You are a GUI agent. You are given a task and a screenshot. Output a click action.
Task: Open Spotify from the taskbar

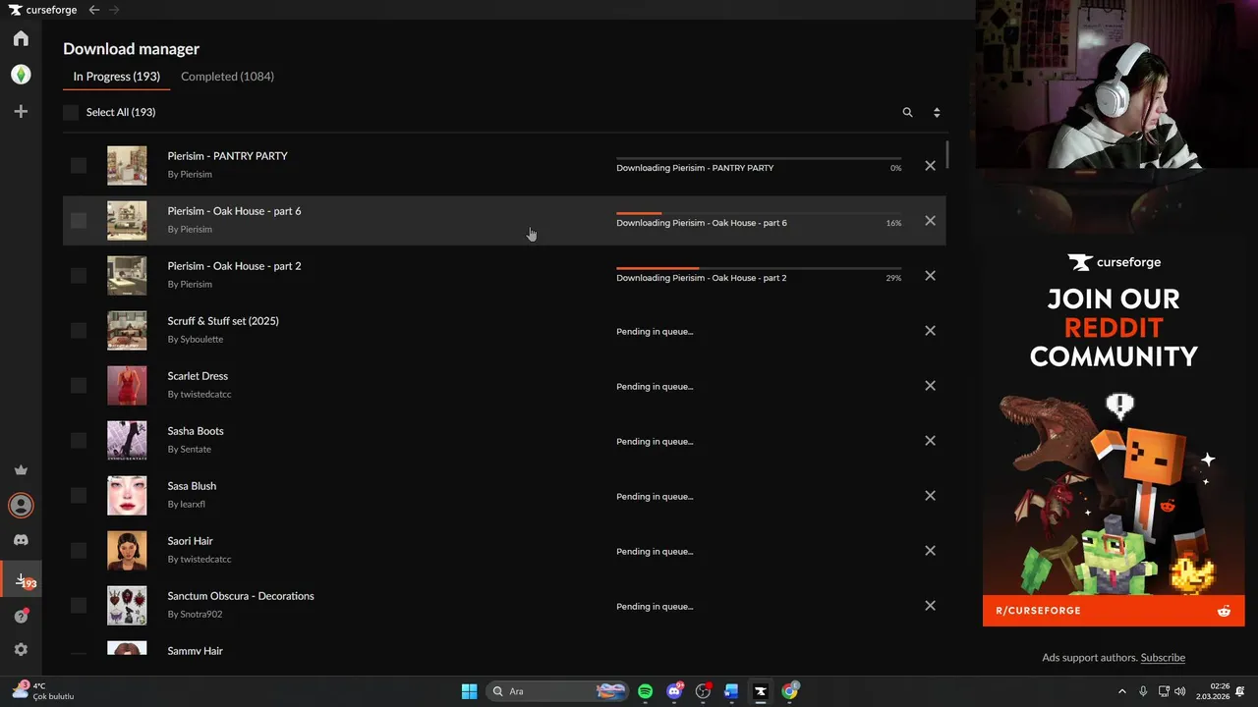[646, 691]
